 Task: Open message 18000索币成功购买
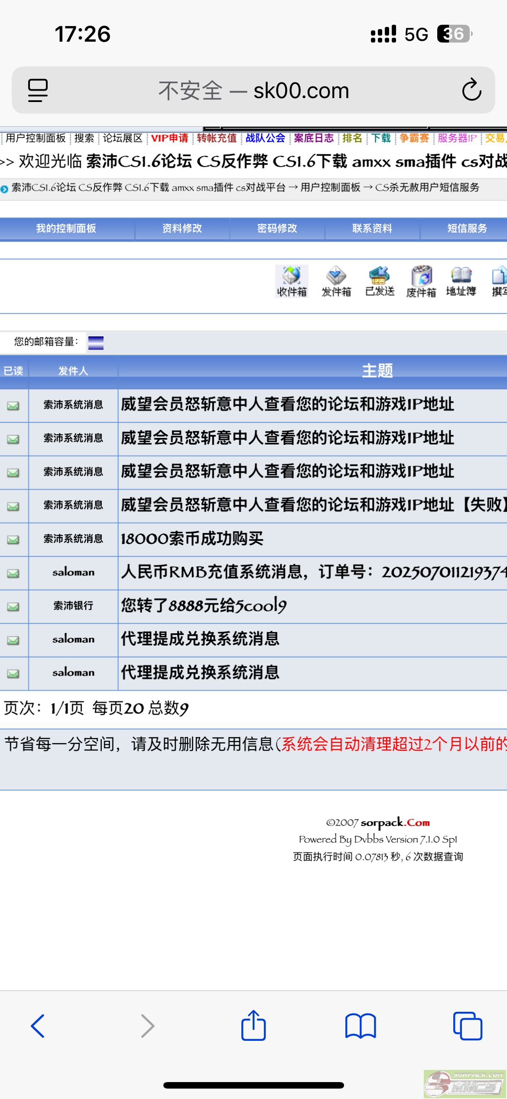click(x=192, y=539)
